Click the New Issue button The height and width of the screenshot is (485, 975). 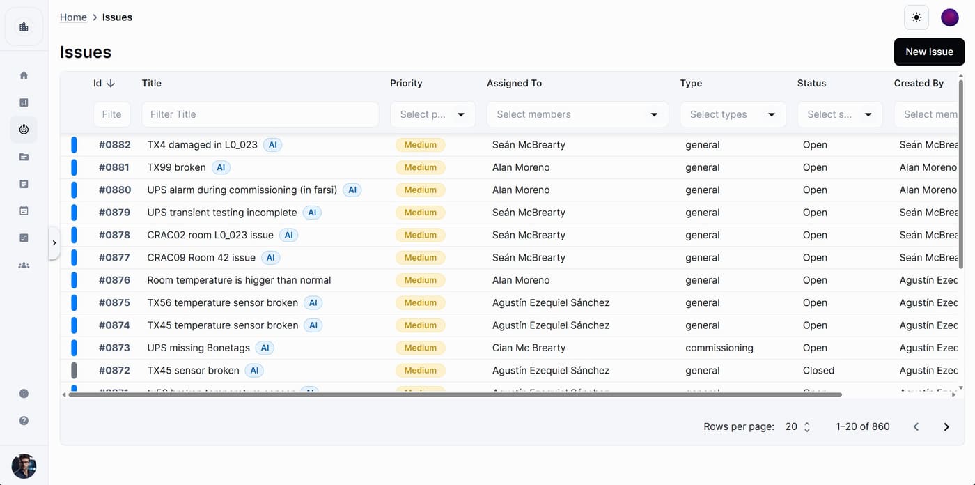pos(929,52)
